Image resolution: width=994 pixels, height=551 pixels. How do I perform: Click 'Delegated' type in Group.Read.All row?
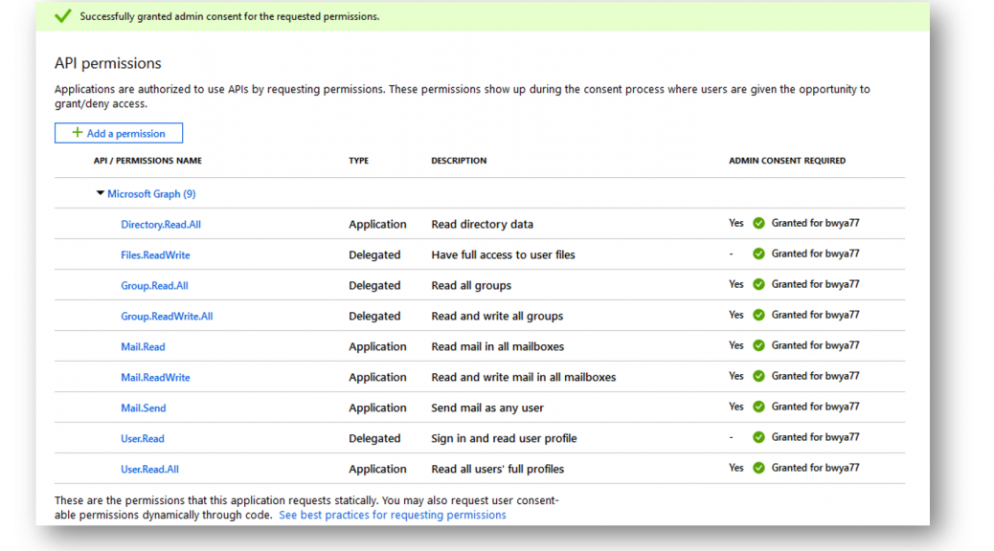374,286
